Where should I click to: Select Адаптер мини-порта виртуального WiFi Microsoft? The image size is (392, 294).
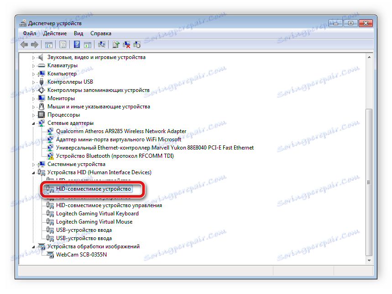tap(119, 139)
